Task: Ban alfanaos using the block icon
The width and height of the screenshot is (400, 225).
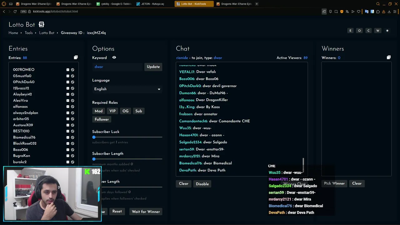Action: click(72, 107)
